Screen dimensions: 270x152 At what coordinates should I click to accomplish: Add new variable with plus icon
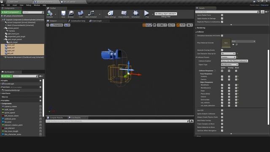pos(40,100)
